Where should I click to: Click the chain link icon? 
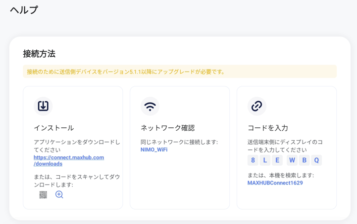(256, 106)
